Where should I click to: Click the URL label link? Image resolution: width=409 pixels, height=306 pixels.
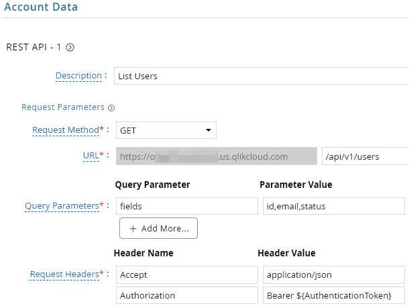pos(91,156)
